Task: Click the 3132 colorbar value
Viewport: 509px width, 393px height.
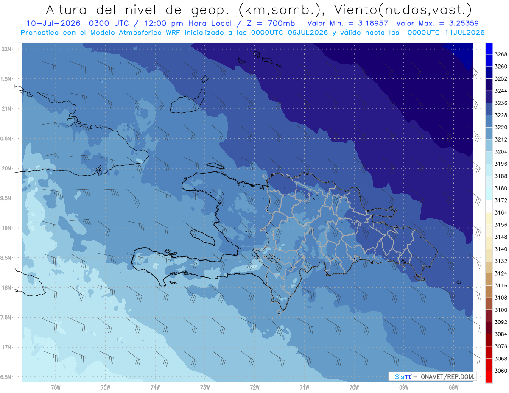Action: 501,261
